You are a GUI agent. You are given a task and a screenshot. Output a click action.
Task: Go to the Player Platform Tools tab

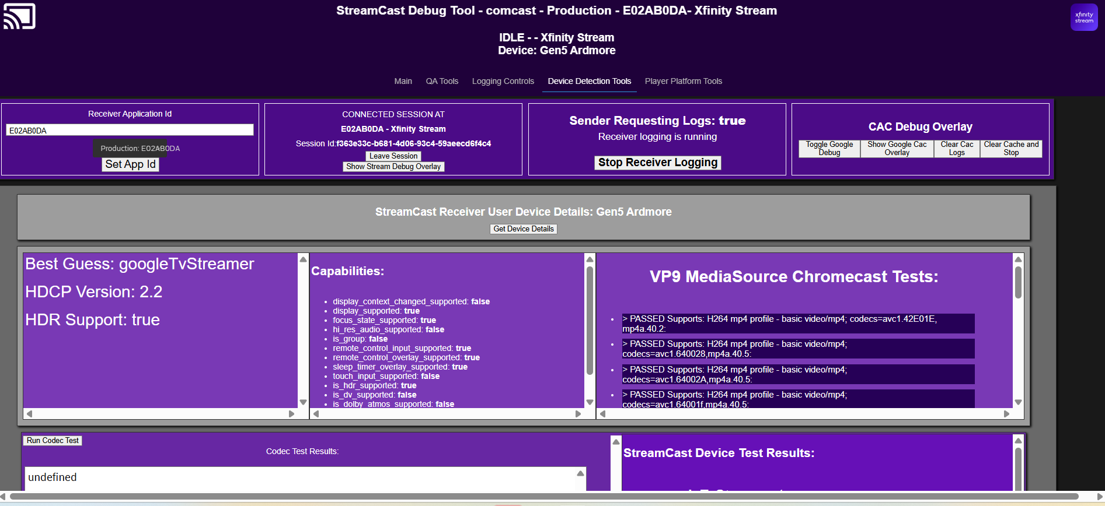point(683,81)
